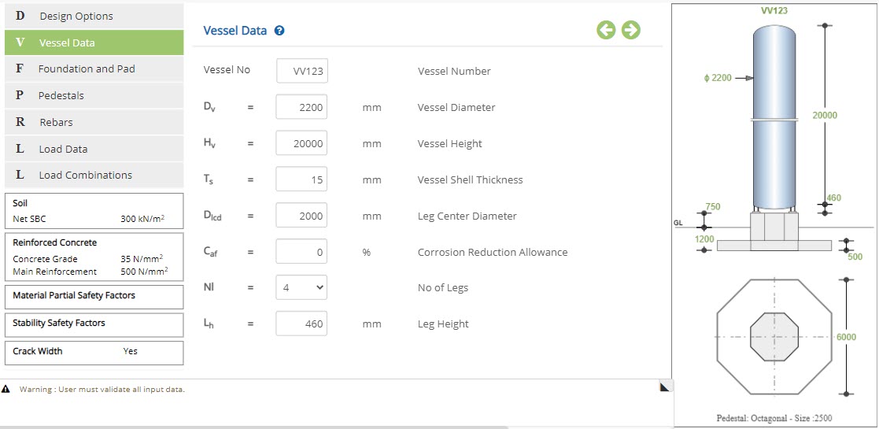Open Material Partial Safety Factors panel
Viewport: 879px width, 429px height.
(94, 297)
